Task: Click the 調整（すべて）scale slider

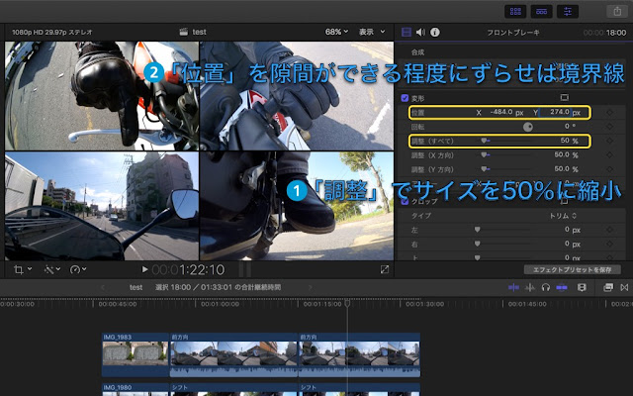Action: click(x=504, y=141)
